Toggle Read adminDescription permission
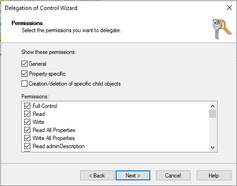Image resolution: width=237 pixels, height=186 pixels. pos(27,146)
